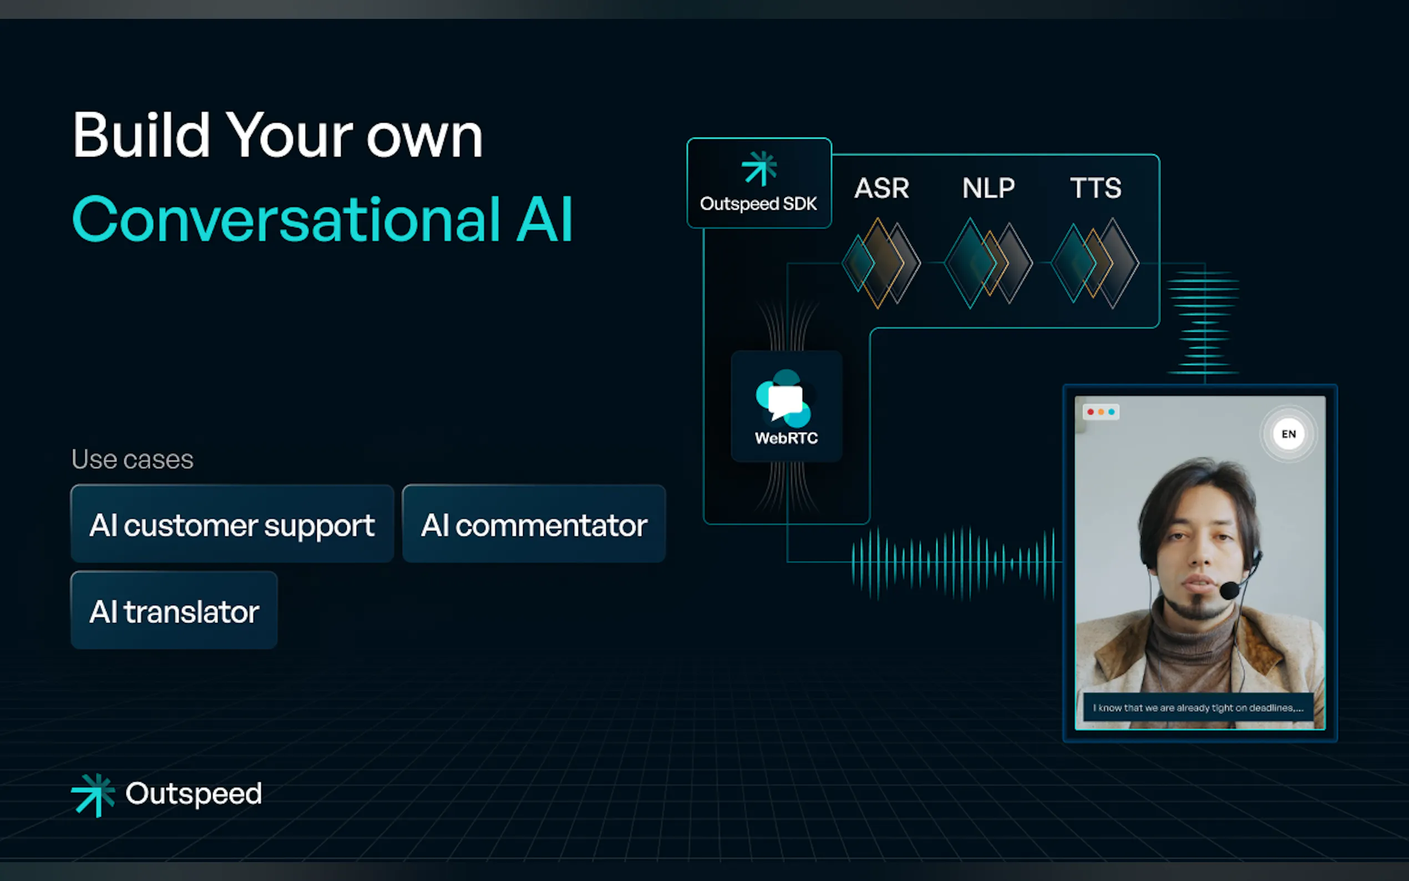Click the Outspeed logo at bottom left
Image resolution: width=1409 pixels, height=881 pixels.
coord(166,794)
